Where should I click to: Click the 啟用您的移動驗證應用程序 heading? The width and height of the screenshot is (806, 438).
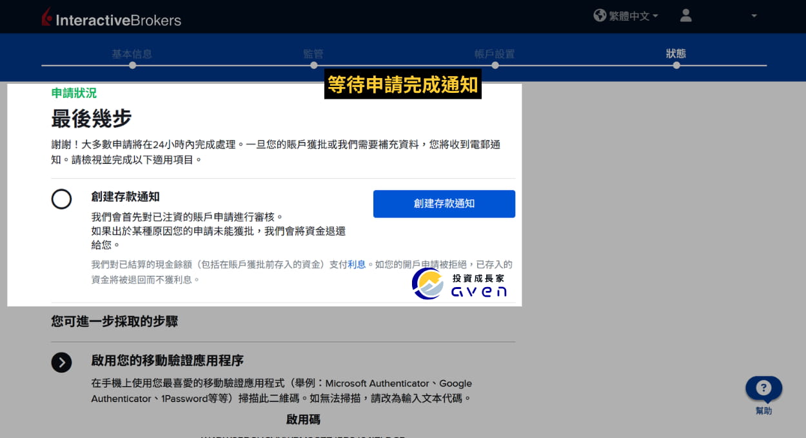tap(168, 361)
